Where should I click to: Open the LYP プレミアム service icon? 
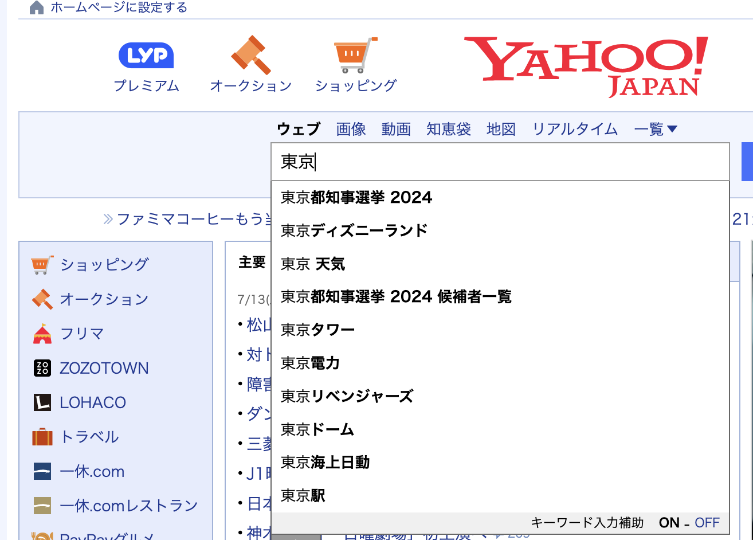pyautogui.click(x=146, y=55)
